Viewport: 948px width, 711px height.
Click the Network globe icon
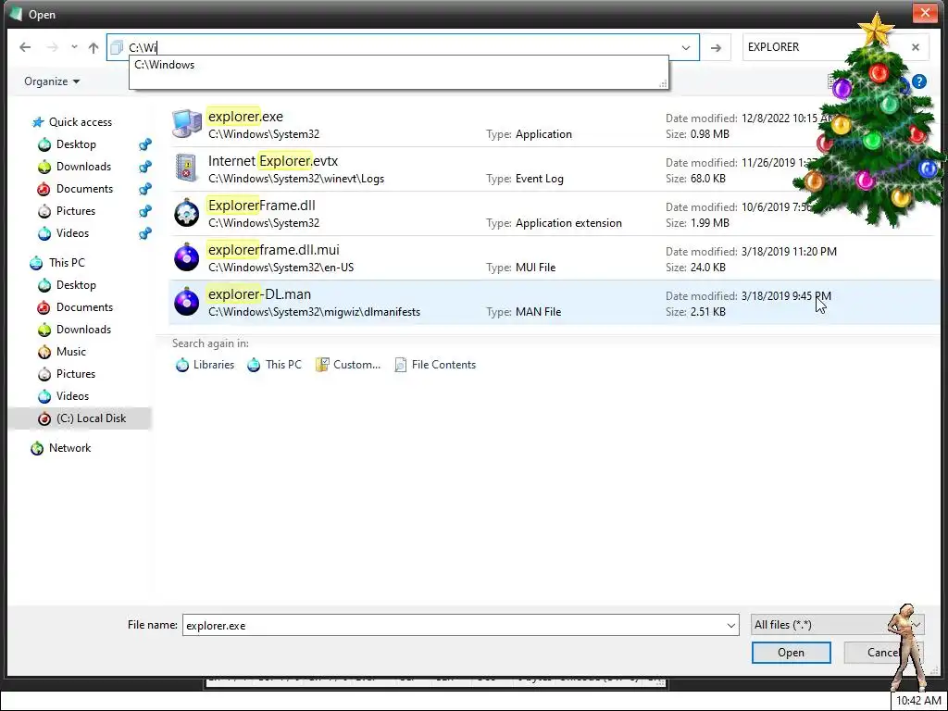[x=37, y=448]
